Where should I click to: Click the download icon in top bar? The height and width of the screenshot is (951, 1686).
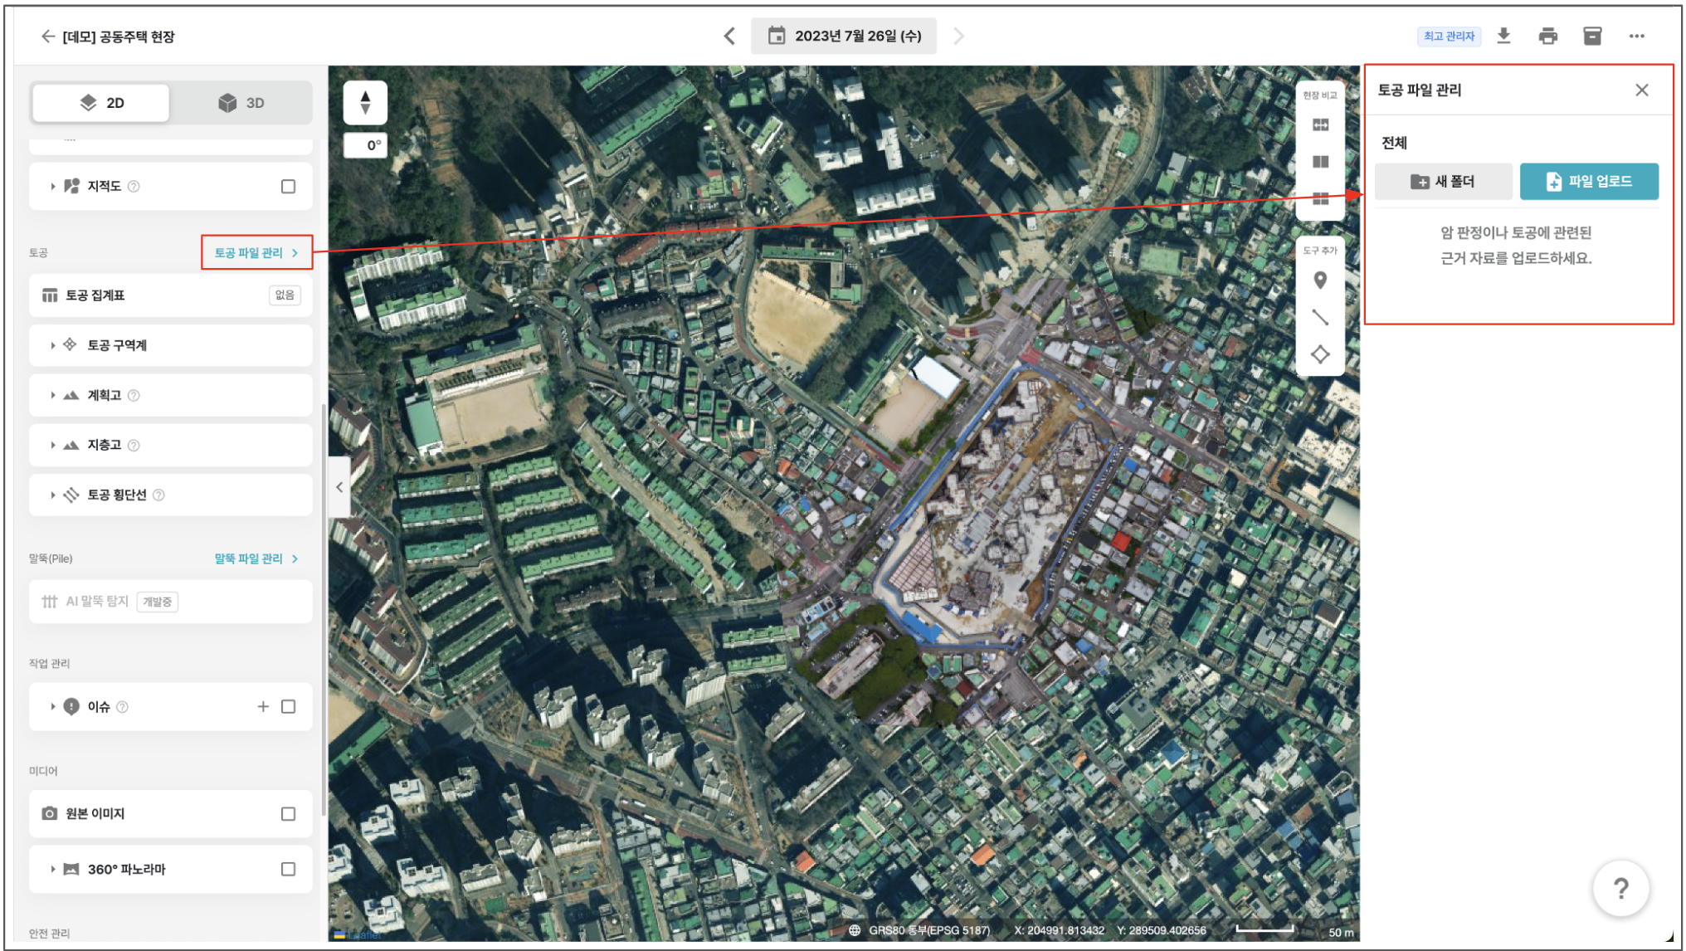1503,36
